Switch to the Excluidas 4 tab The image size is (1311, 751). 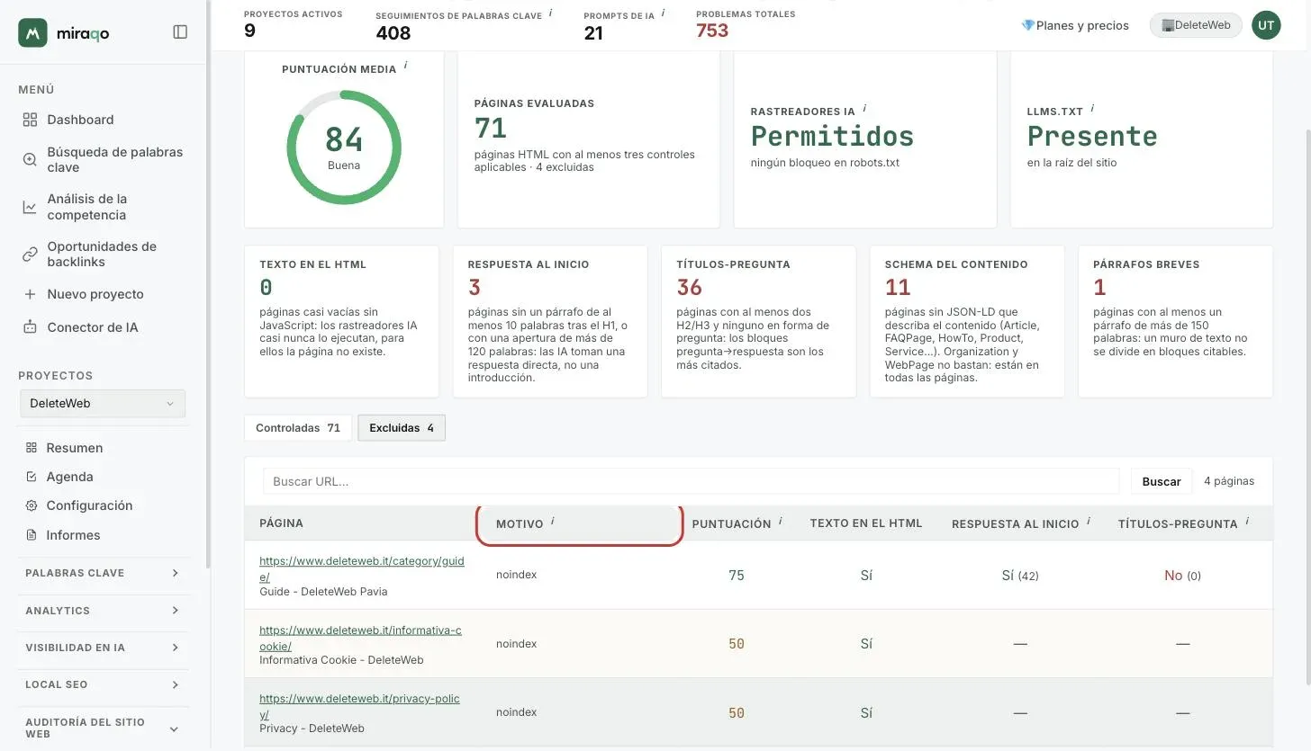(x=402, y=428)
